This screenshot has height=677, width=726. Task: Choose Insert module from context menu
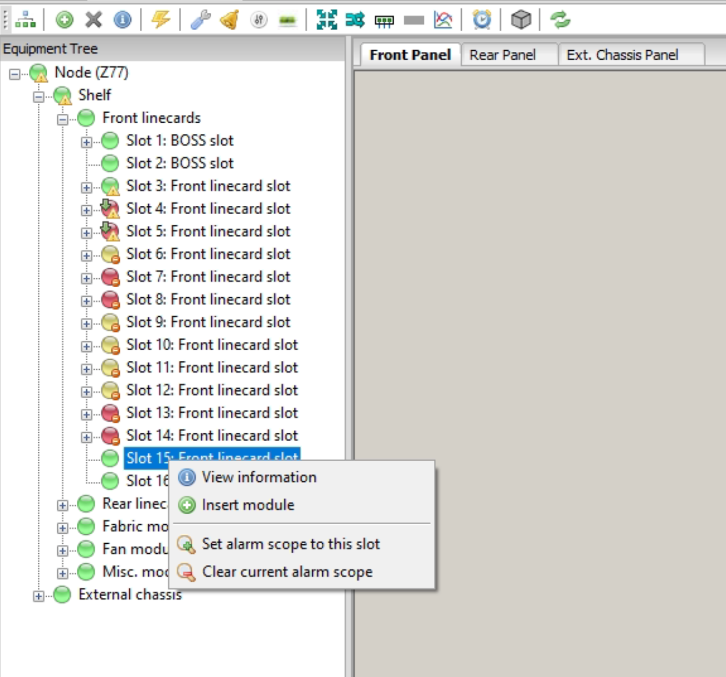pyautogui.click(x=302, y=505)
